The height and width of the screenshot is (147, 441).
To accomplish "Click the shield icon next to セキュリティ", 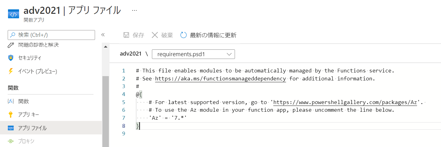I will (x=11, y=58).
